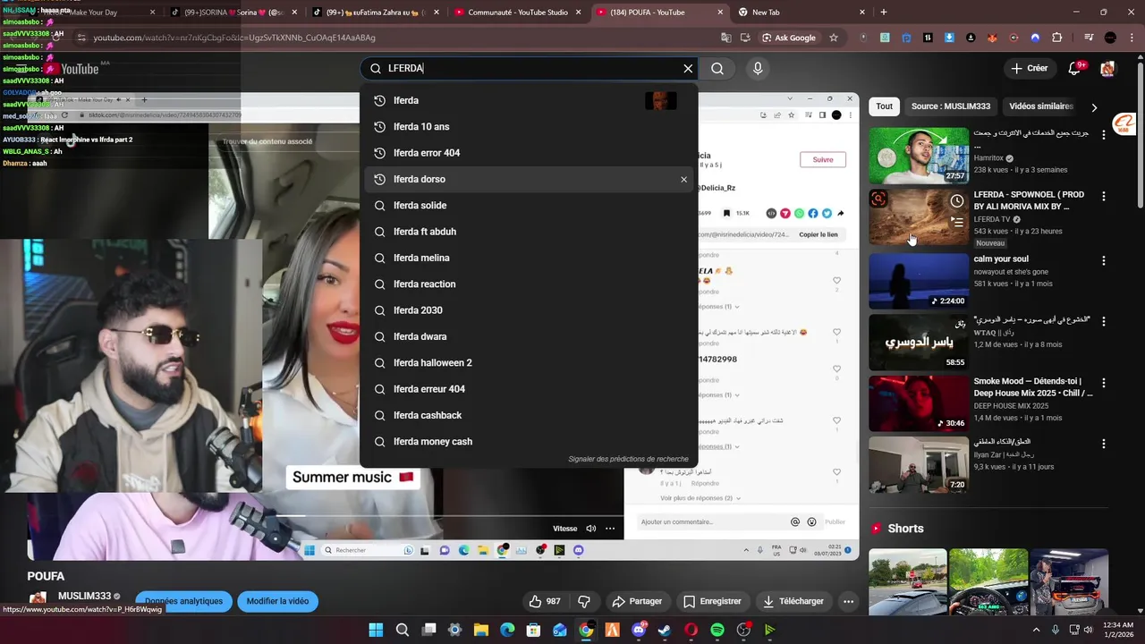Screen dimensions: 1145x644
Task: Open a new browser tab with plus button
Action: (884, 13)
